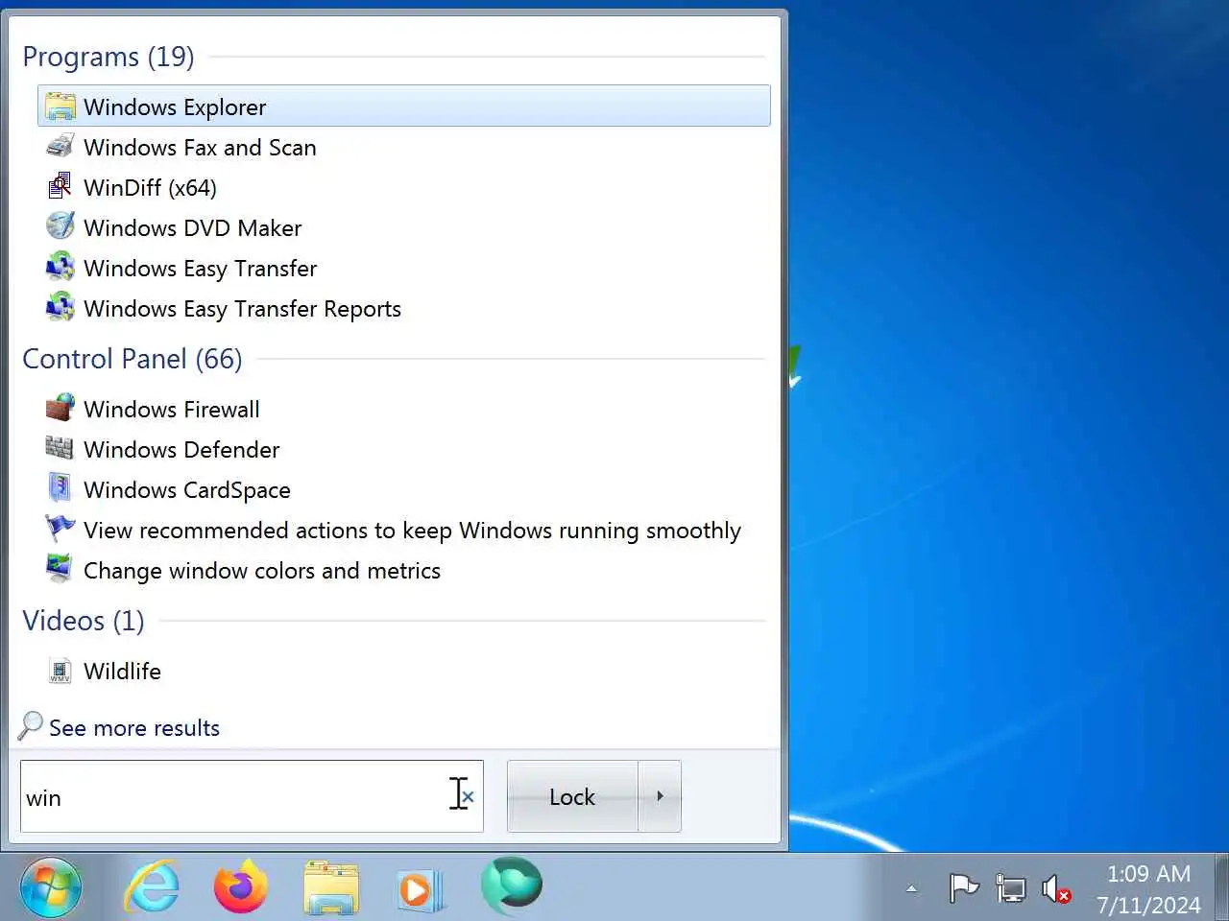Select "Windows Fax and Scan" result text
This screenshot has height=921, width=1229.
pos(200,147)
